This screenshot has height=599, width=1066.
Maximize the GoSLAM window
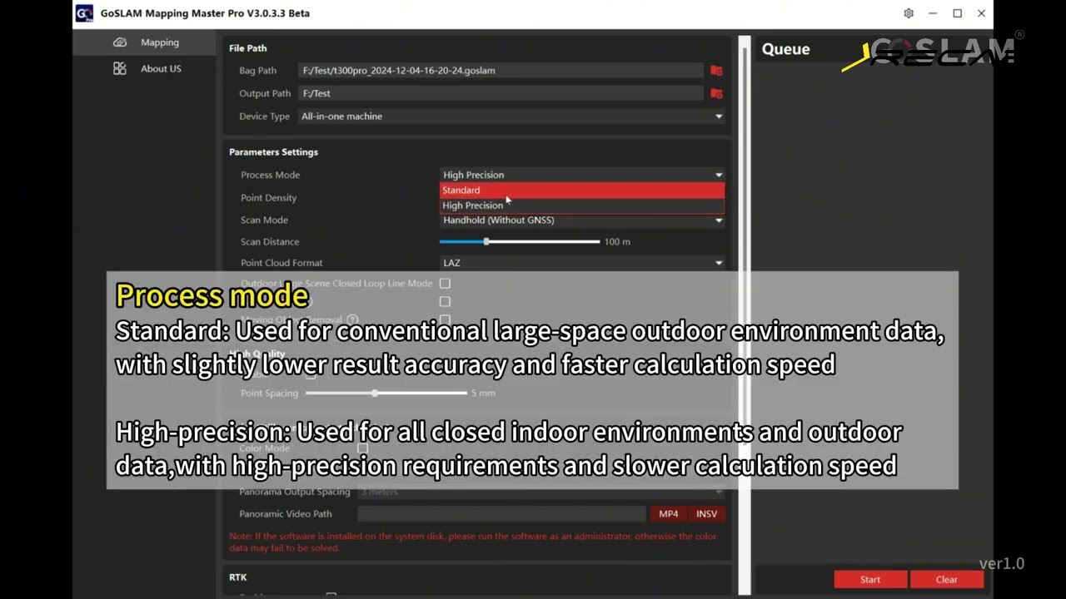pyautogui.click(x=958, y=13)
